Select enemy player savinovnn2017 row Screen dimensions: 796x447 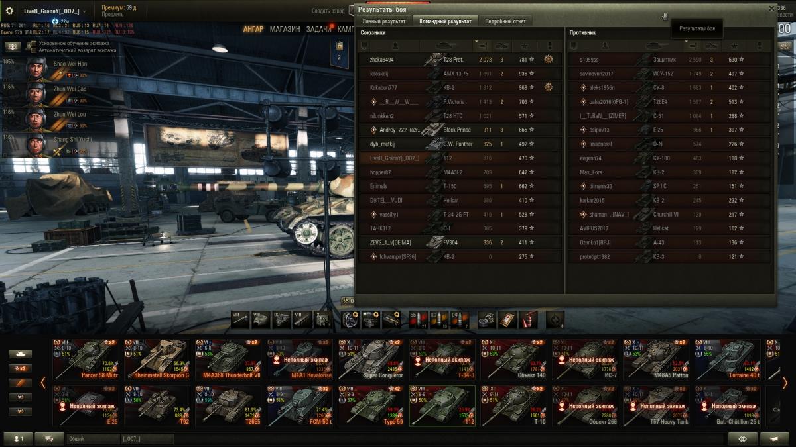670,74
